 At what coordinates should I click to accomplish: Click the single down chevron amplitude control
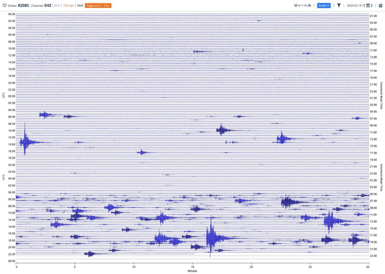[300, 5]
